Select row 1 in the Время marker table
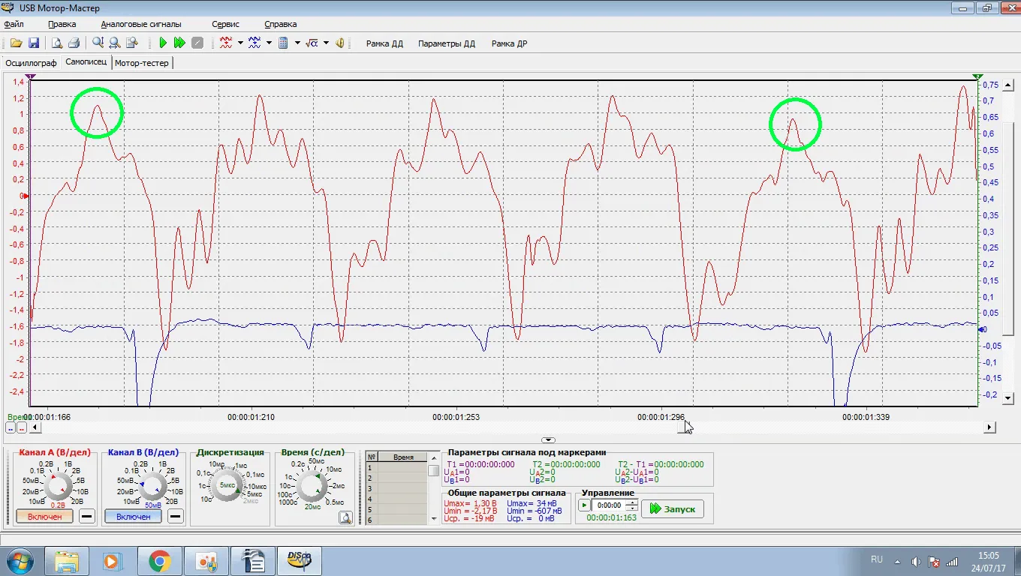Viewport: 1021px width, 576px height. pyautogui.click(x=396, y=468)
